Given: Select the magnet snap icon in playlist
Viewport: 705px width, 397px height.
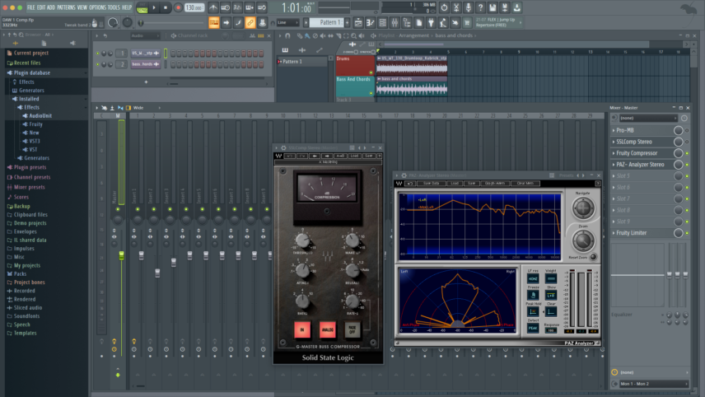Looking at the screenshot, I should [287, 35].
